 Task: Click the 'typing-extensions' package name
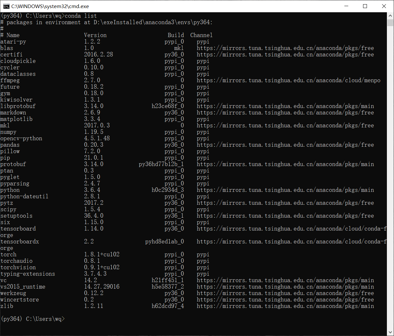(x=28, y=274)
